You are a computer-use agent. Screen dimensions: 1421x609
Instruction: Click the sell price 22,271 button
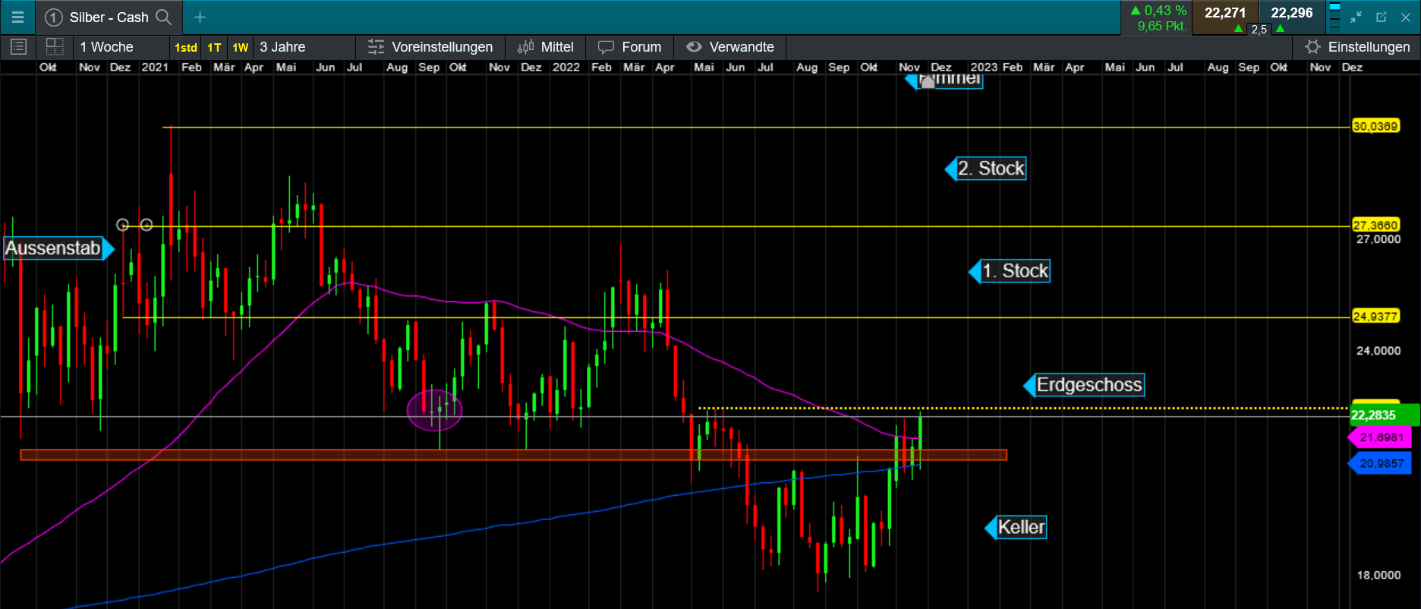1225,13
